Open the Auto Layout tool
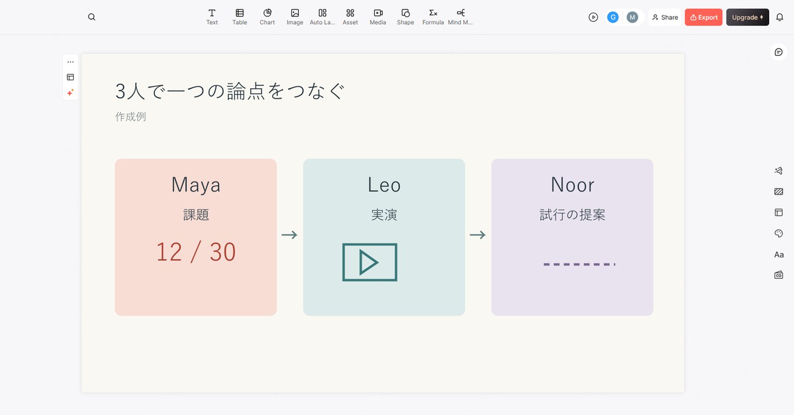Screen dimensions: 794x415 click(323, 17)
